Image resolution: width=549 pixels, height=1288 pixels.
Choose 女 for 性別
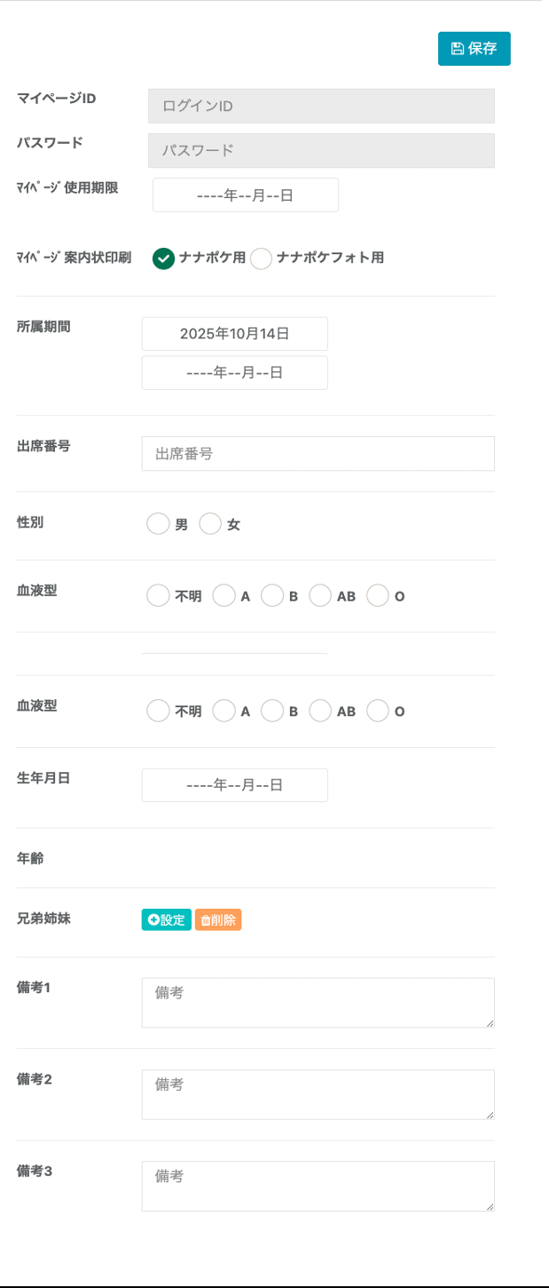click(210, 524)
